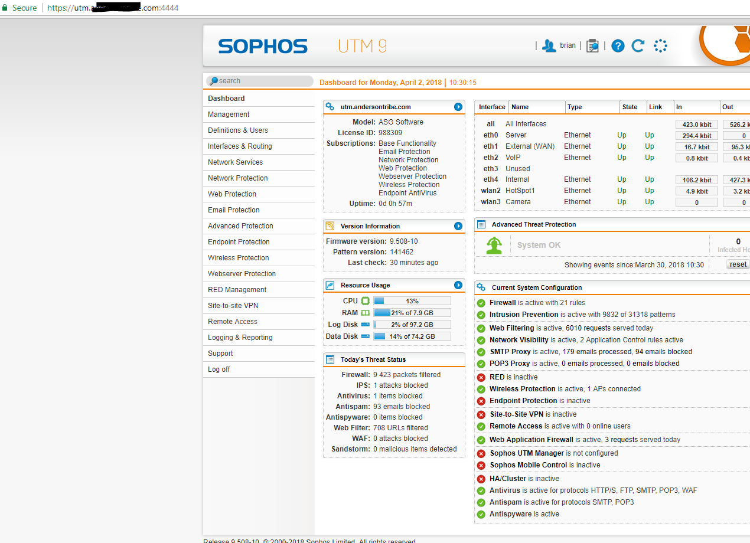The width and height of the screenshot is (750, 543).
Task: Click the dotted loading spinner icon
Action: tap(660, 46)
